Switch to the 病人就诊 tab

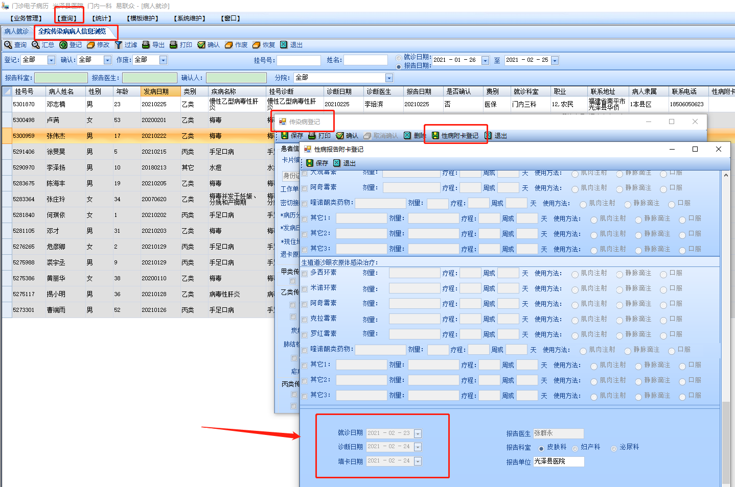click(17, 32)
